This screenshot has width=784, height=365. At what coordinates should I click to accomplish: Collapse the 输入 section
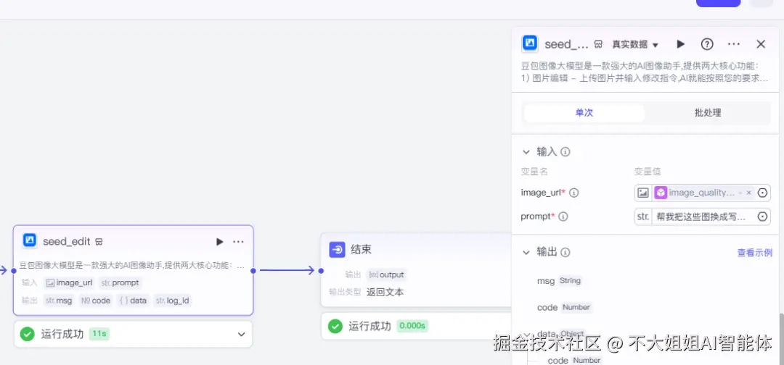tap(526, 151)
